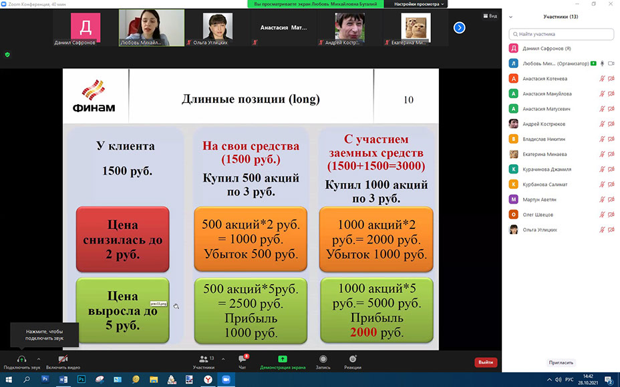Start recording with the Запись icon
Viewport: 620px width, 387px height.
323,360
